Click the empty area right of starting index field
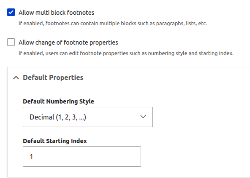The image size is (250, 178). pos(195,157)
